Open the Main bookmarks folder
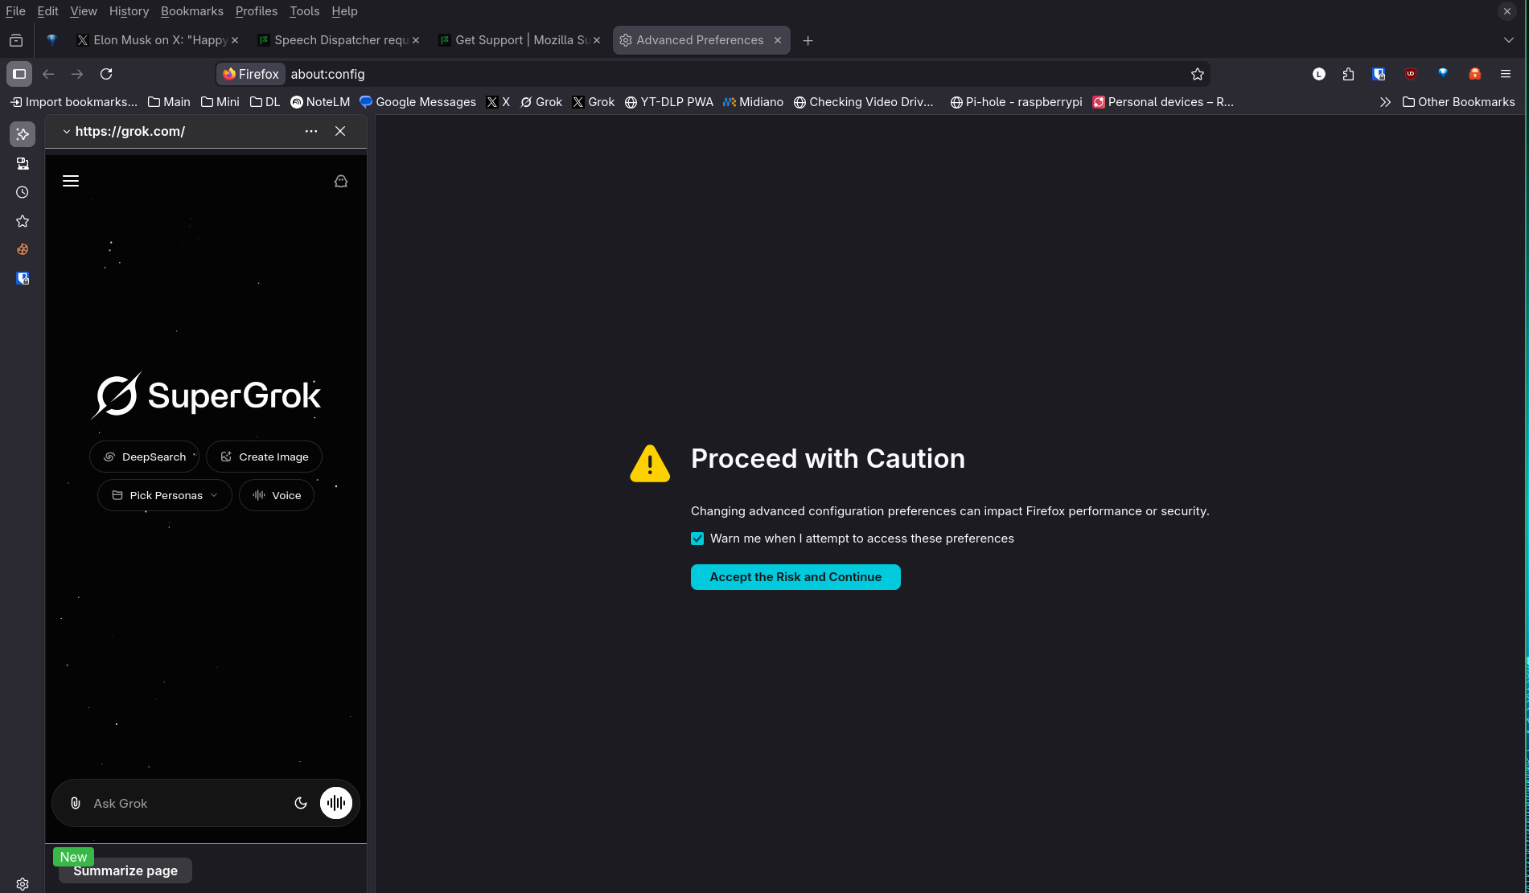Viewport: 1529px width, 893px height. (169, 102)
